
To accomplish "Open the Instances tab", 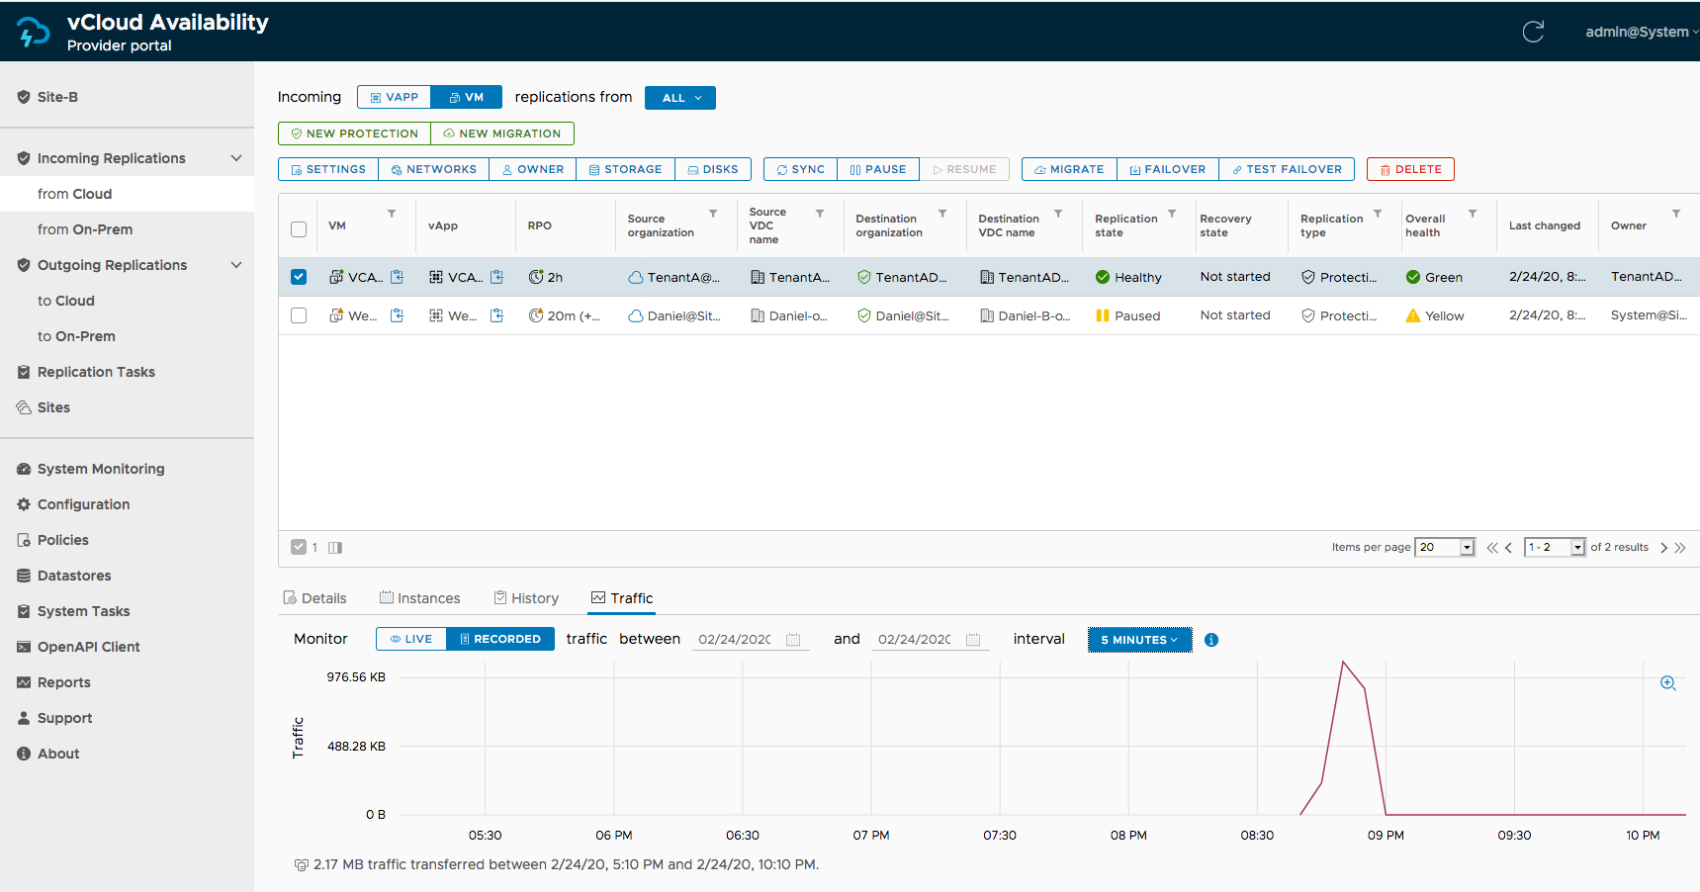I will 419,598.
